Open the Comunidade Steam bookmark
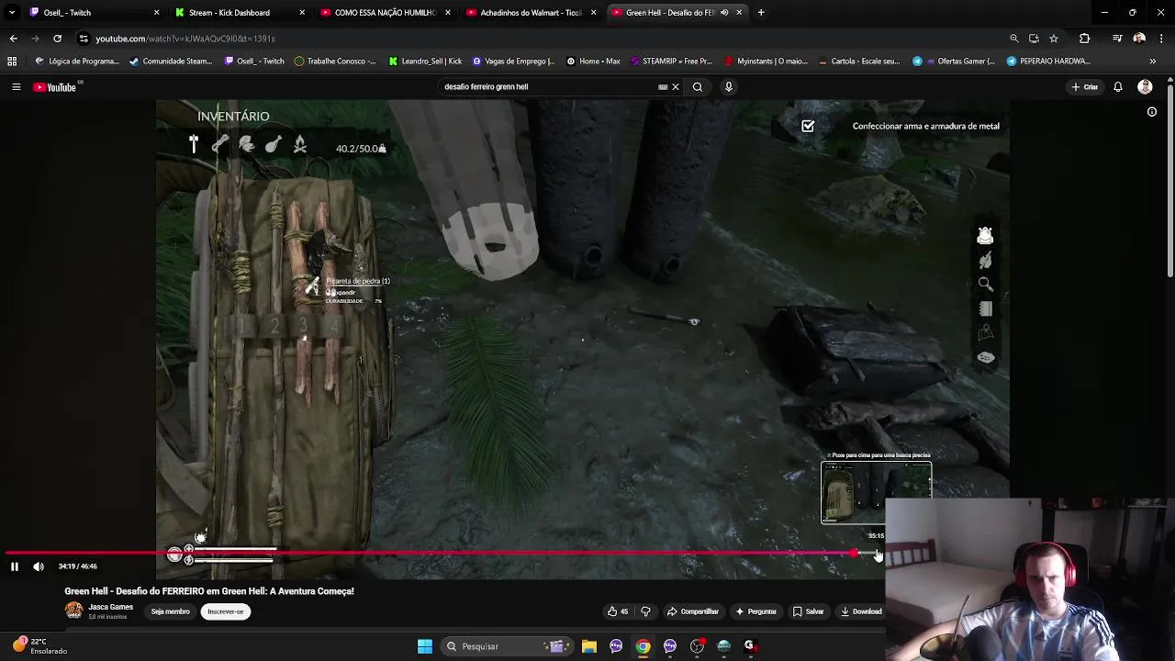The height and width of the screenshot is (661, 1175). click(171, 62)
